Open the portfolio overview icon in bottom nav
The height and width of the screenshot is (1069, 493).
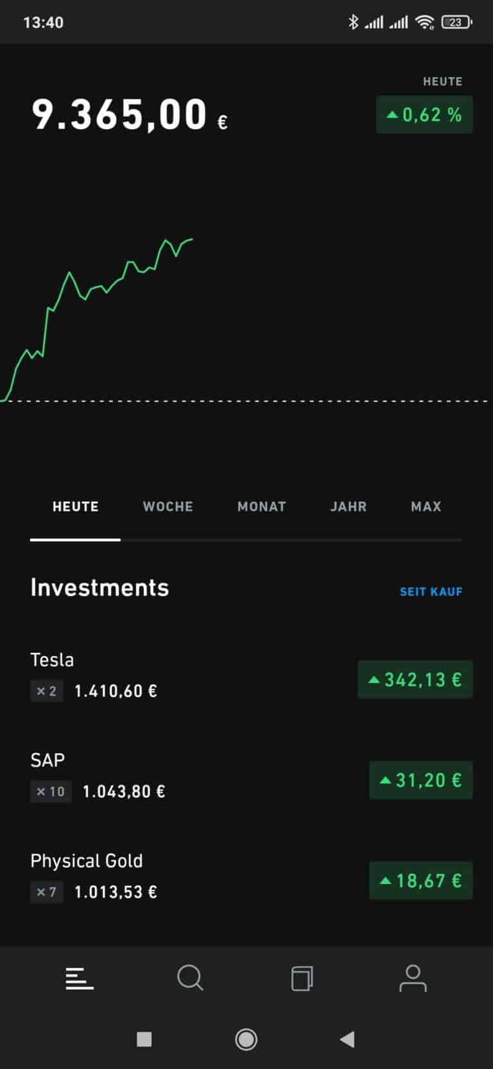point(80,978)
